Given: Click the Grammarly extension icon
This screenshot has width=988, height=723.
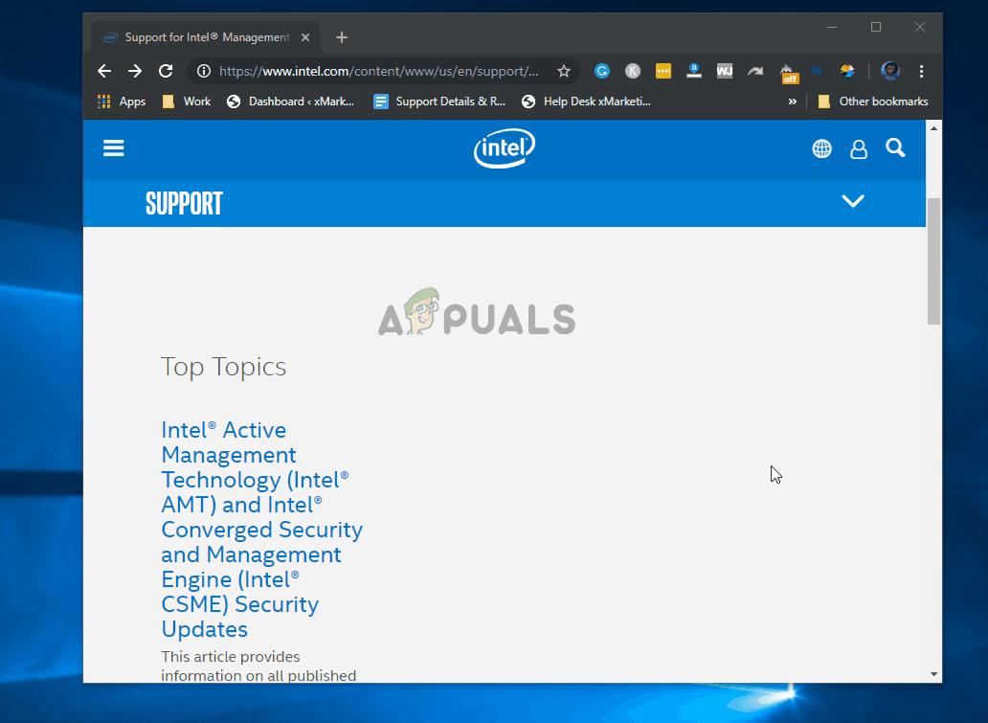Looking at the screenshot, I should click(602, 71).
